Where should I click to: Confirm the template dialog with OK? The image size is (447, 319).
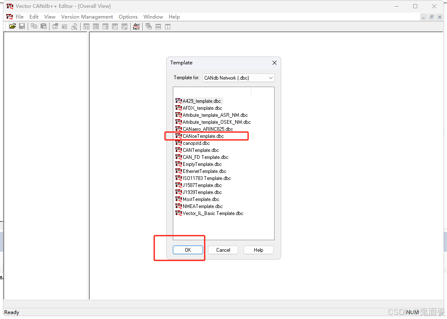pyautogui.click(x=188, y=250)
